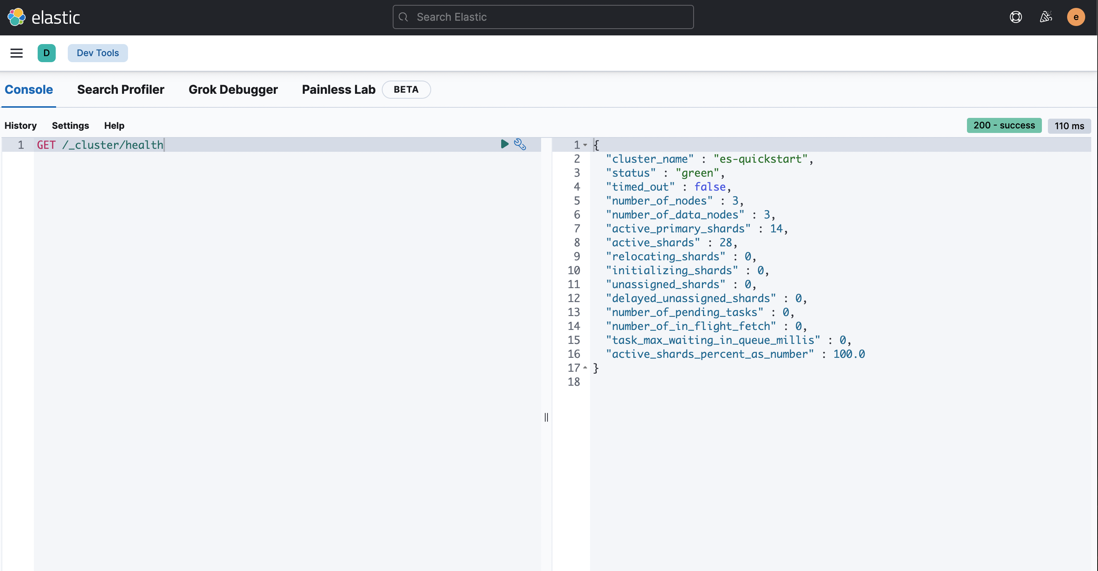Click the fold arrow at output line 17

585,368
